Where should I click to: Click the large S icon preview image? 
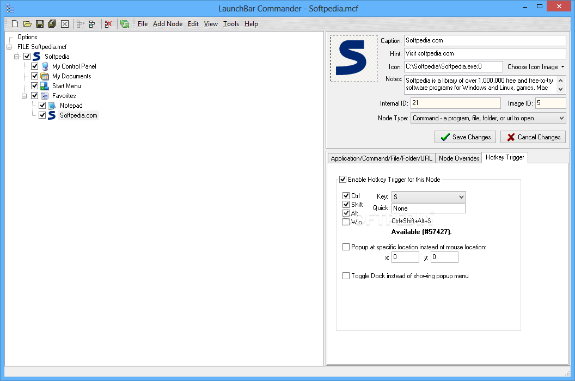[x=353, y=58]
